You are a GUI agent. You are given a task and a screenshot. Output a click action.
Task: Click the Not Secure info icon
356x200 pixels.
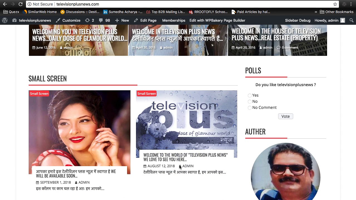pos(29,4)
